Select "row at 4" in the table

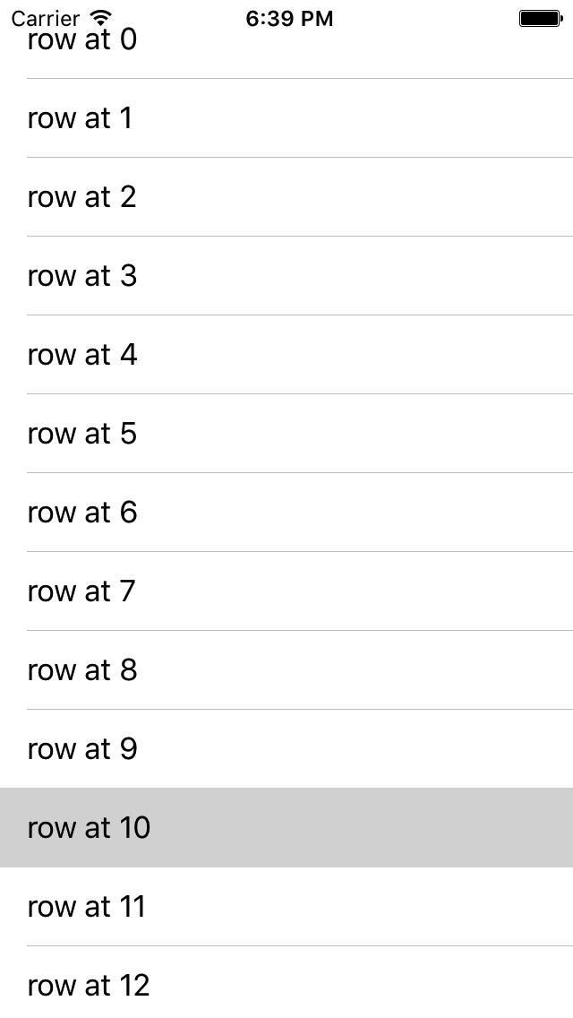tap(286, 355)
